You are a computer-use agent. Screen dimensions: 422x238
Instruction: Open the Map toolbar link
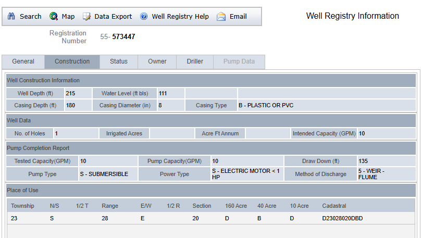tap(68, 16)
